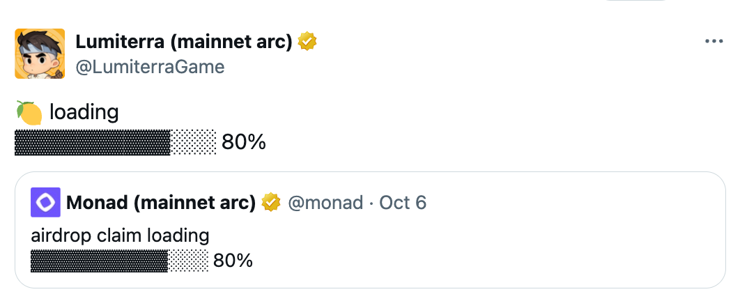Viewport: 740px width, 301px height.
Task: Click the "airdrop claim loading" text
Action: point(120,236)
